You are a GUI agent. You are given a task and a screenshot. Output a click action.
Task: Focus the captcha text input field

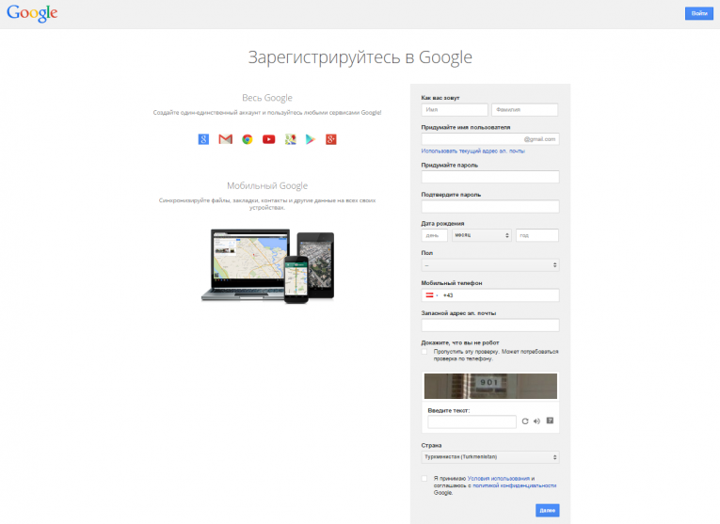[x=472, y=421]
